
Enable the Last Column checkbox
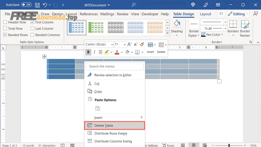click(32, 28)
